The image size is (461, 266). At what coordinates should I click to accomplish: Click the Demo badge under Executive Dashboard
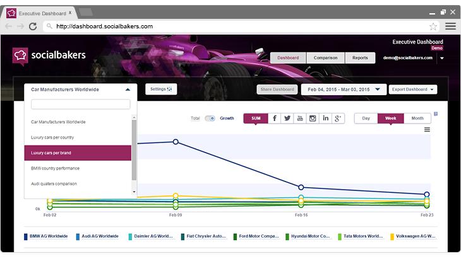click(437, 48)
